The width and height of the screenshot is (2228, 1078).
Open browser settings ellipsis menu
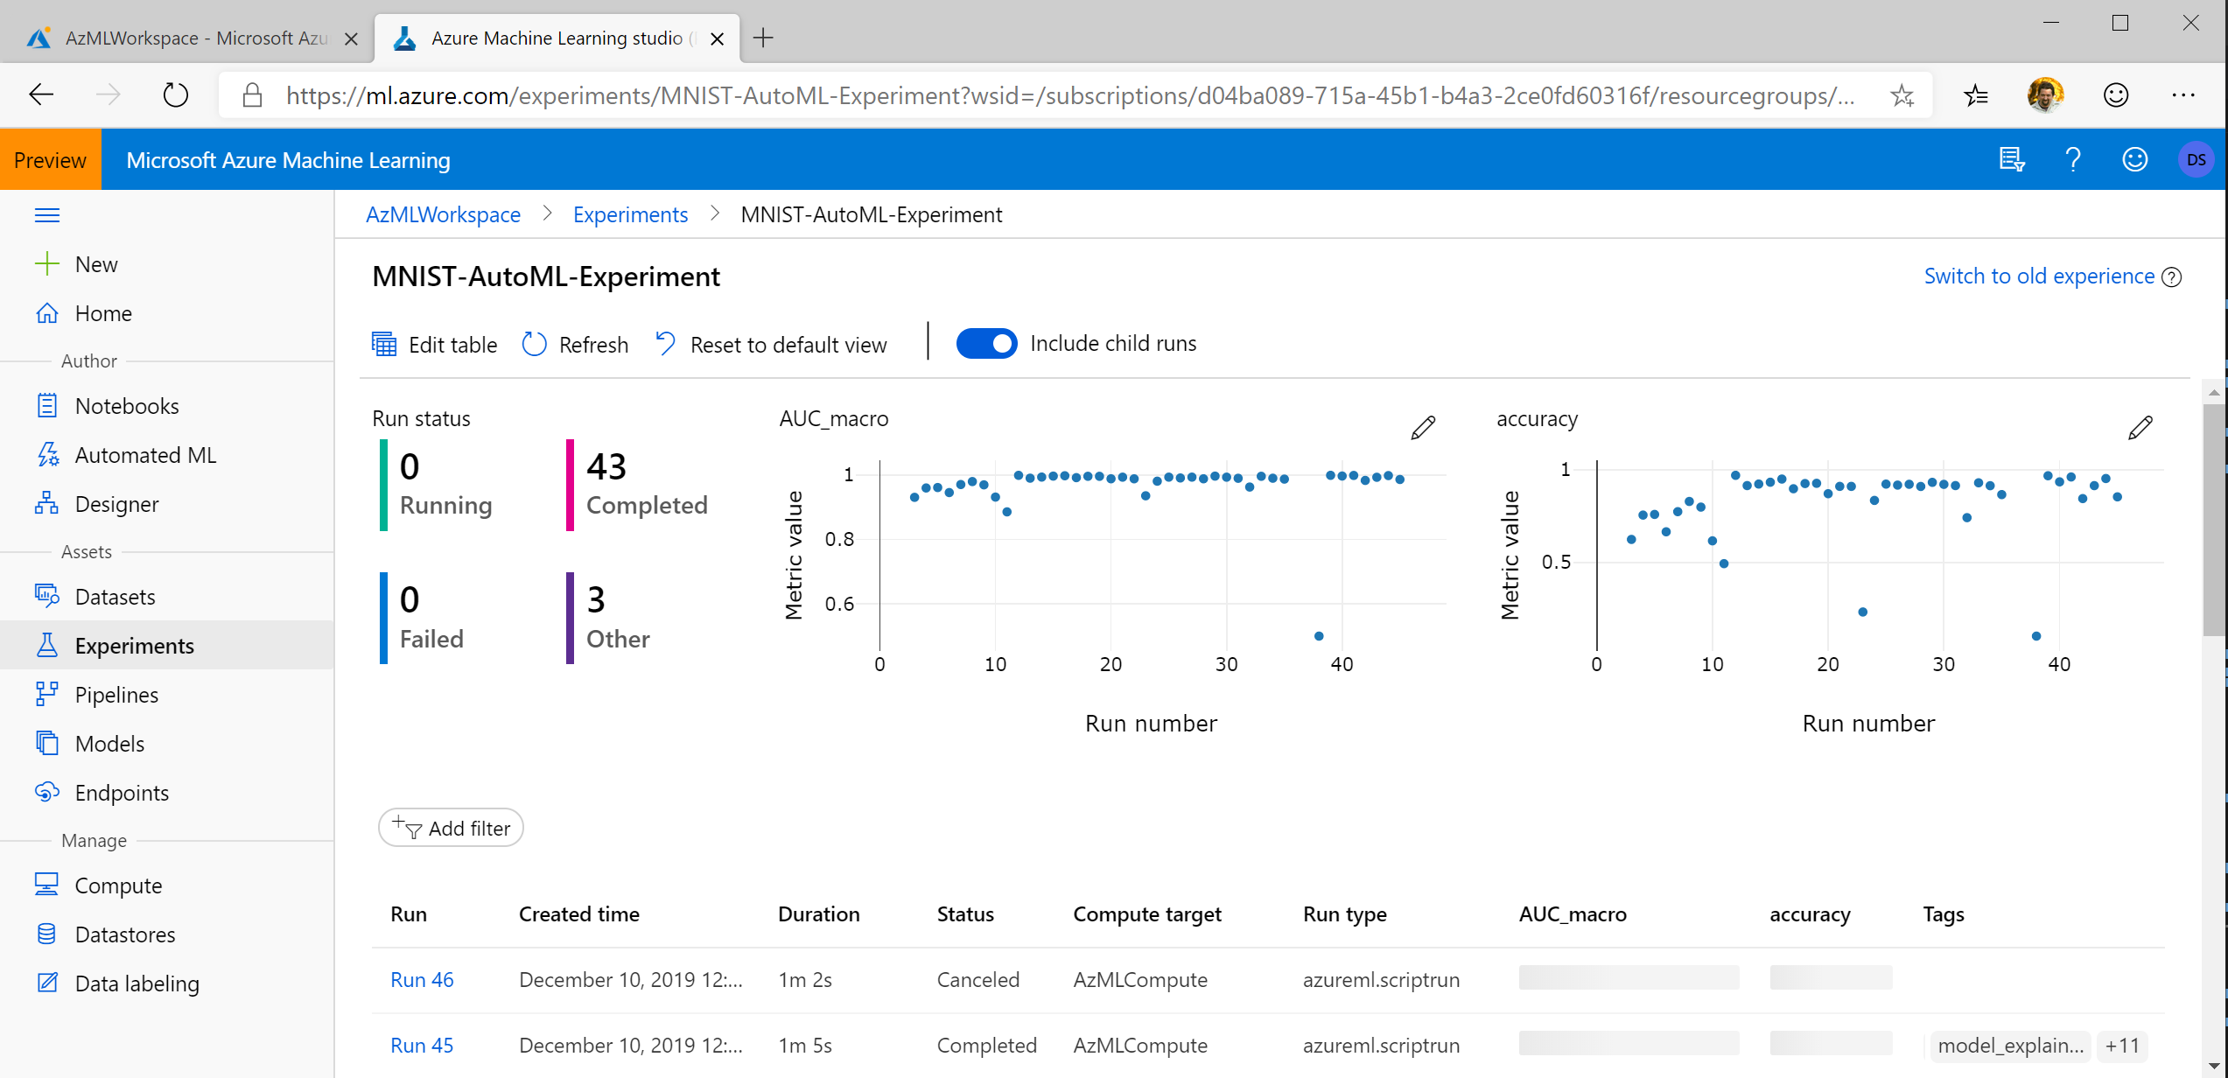coord(2182,95)
